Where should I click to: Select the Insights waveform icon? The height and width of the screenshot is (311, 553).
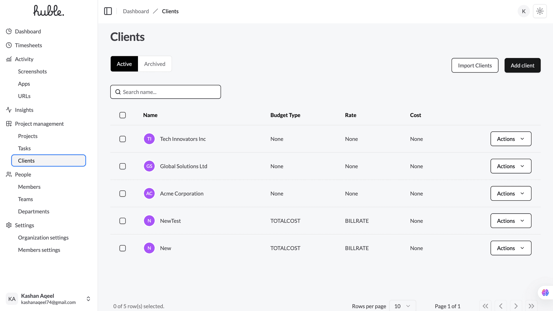[9, 110]
